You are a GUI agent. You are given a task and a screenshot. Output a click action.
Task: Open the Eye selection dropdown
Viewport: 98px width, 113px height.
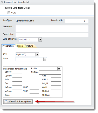click(37, 55)
